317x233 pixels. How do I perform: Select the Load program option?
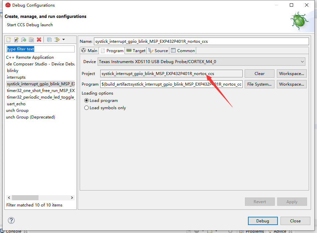86,100
